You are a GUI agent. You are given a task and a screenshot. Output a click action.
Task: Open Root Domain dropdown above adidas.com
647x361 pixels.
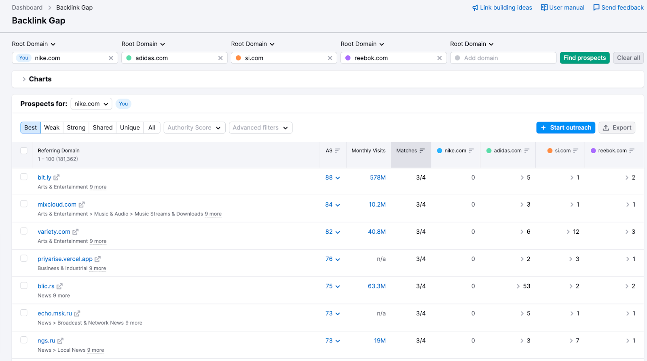144,44
